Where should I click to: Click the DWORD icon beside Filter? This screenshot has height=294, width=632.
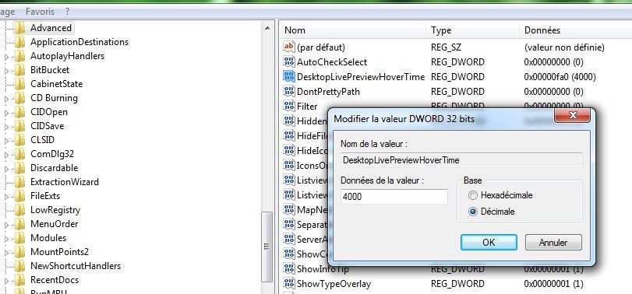(x=289, y=107)
